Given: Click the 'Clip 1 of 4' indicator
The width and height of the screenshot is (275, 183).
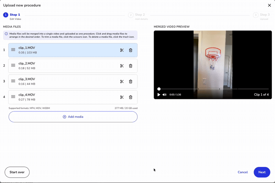Looking at the screenshot, I should point(261,95).
